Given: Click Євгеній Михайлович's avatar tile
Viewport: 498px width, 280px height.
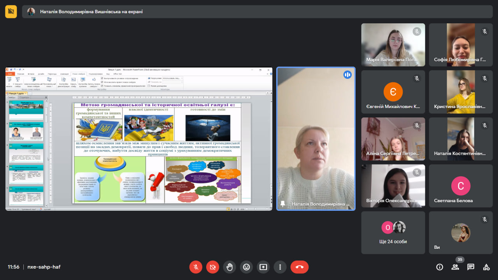Looking at the screenshot, I should 393,92.
